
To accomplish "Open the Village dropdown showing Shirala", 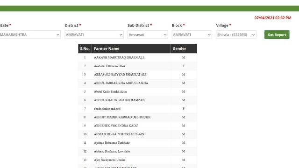I will coord(236,35).
